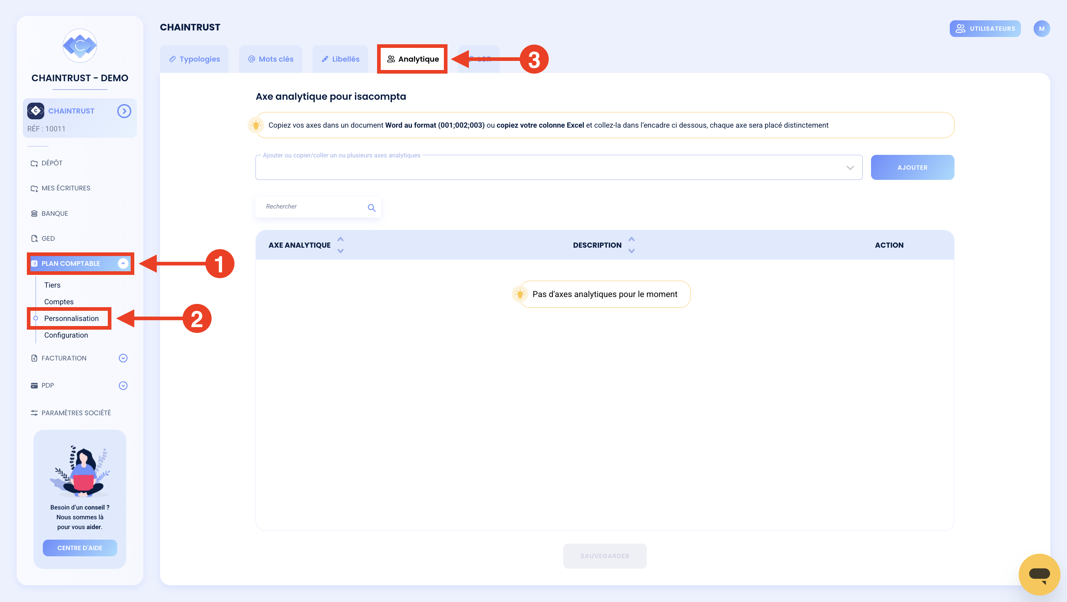
Task: Open the UTILISATEURS button
Action: click(985, 29)
